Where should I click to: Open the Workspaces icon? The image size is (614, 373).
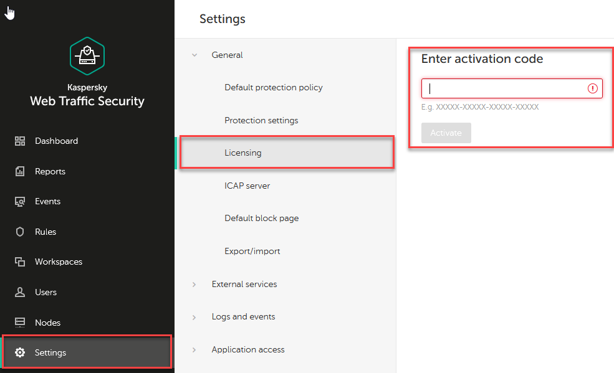[20, 262]
